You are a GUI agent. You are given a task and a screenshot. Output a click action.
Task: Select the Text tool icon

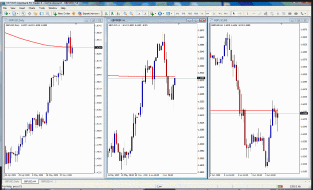tap(277, 13)
